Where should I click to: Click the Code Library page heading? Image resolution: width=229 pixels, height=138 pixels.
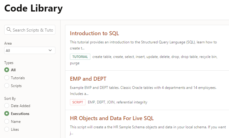click(x=33, y=8)
